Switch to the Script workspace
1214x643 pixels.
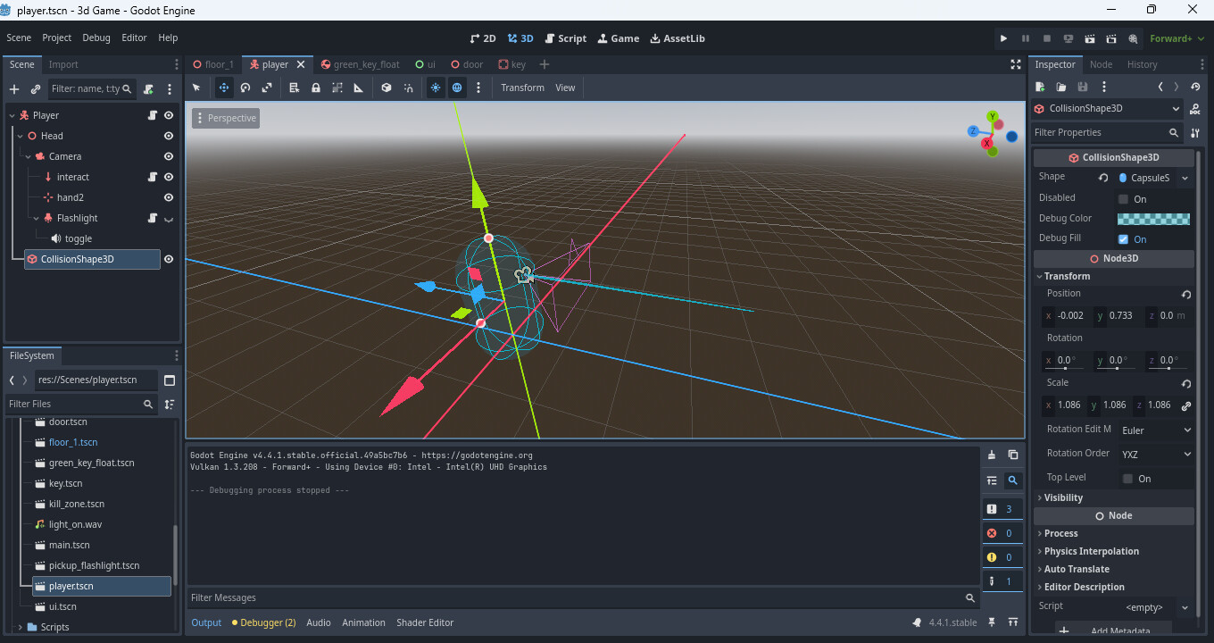click(x=566, y=38)
